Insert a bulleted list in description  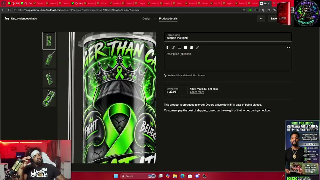tap(185, 47)
